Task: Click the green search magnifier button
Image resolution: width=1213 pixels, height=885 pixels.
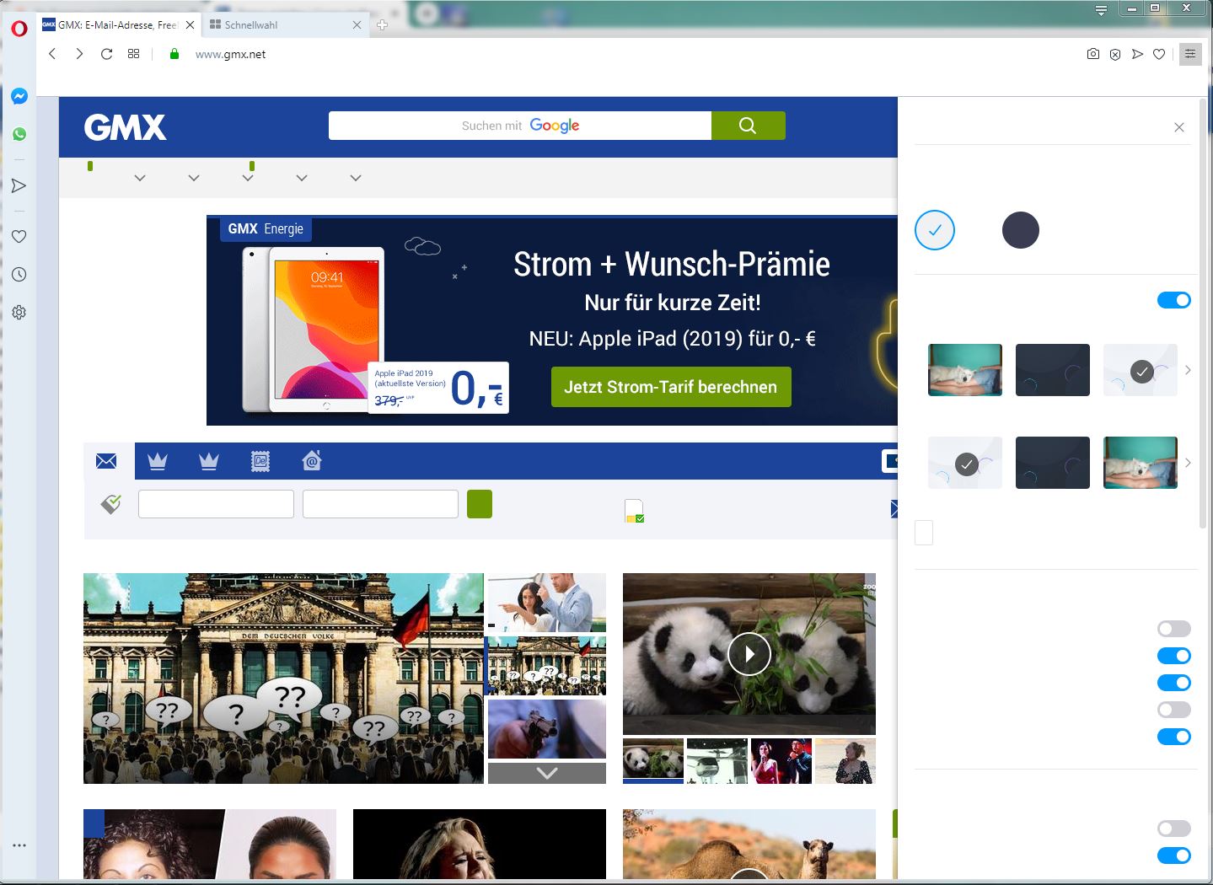Action: tap(748, 126)
